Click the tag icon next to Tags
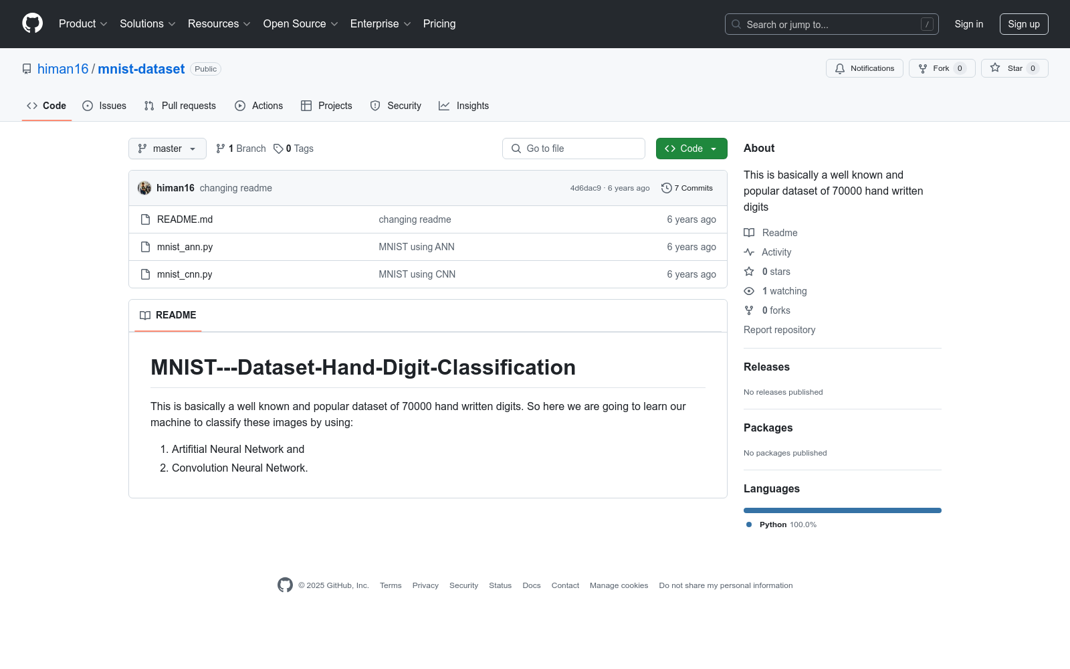This screenshot has height=669, width=1070. (278, 149)
